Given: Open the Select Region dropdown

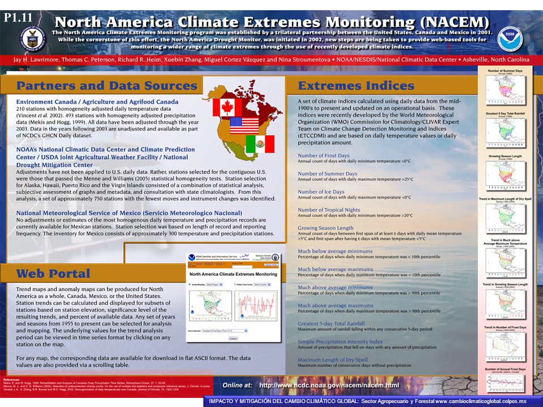Looking at the screenshot, I should 214,284.
